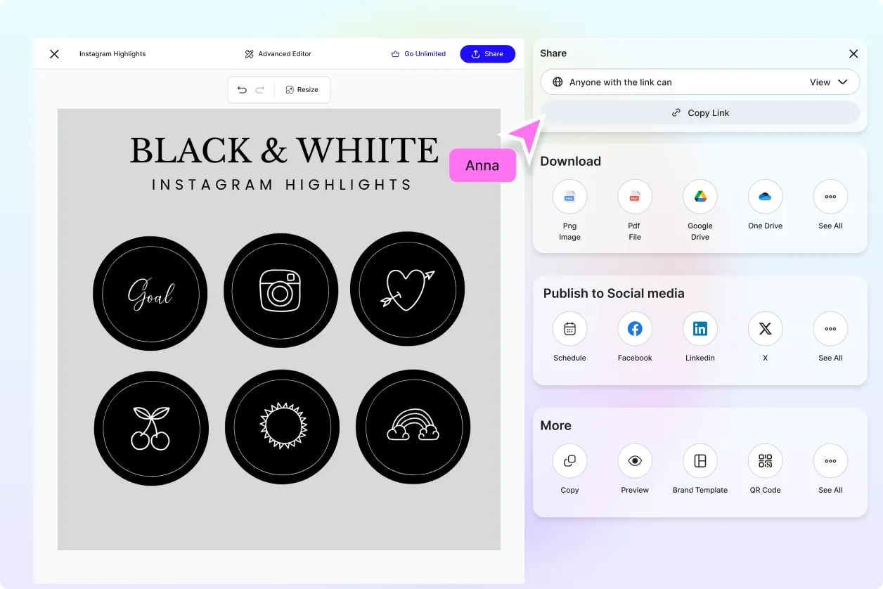Publish to Linkedin

(x=700, y=329)
